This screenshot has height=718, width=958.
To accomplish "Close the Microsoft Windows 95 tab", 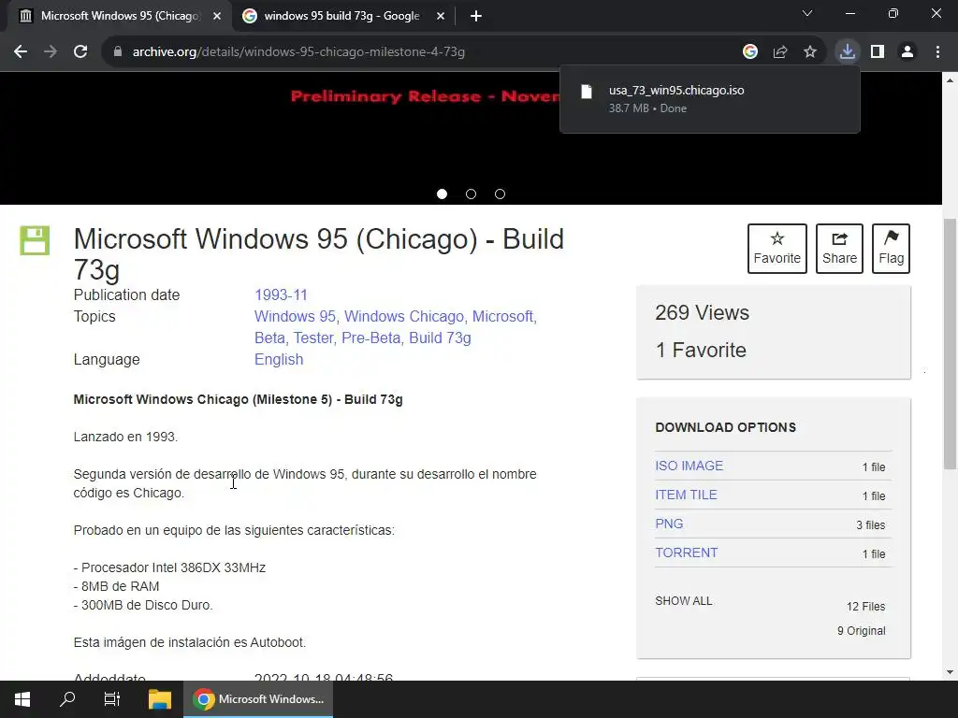I will click(x=217, y=16).
